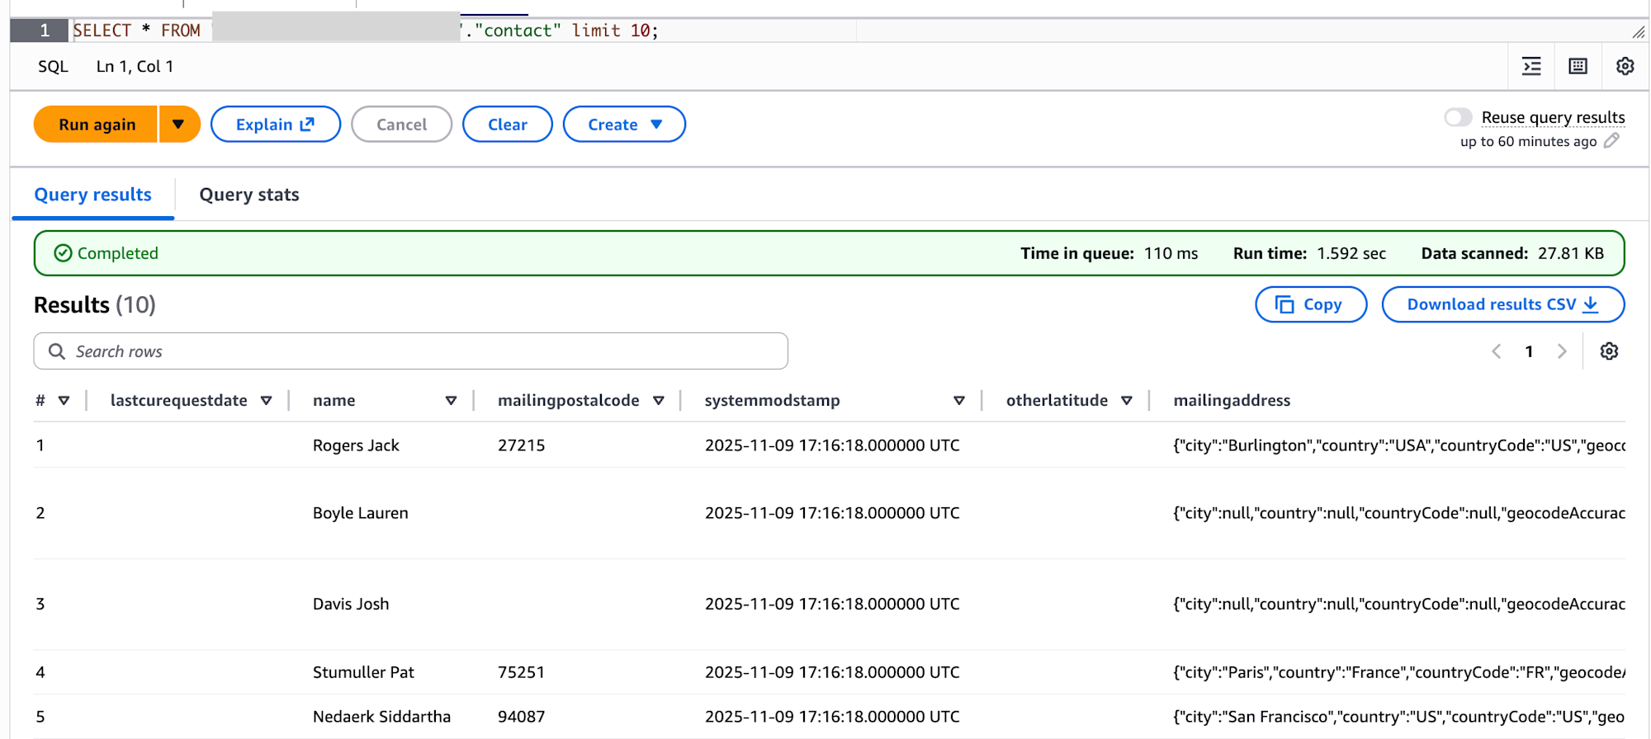Sort by the # column arrow
Viewport: 1651px width, 739px height.
click(x=64, y=401)
